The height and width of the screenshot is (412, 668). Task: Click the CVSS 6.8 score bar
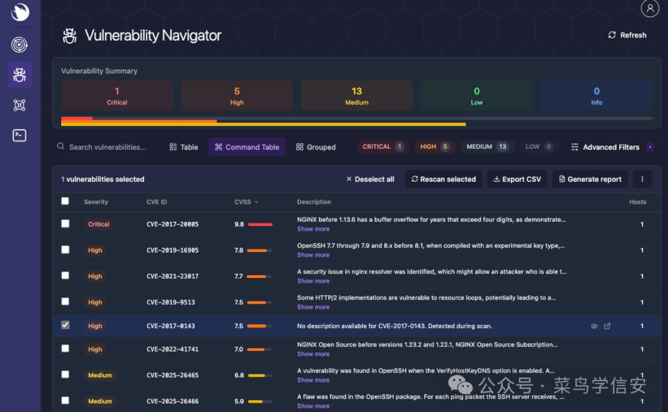[x=260, y=376]
